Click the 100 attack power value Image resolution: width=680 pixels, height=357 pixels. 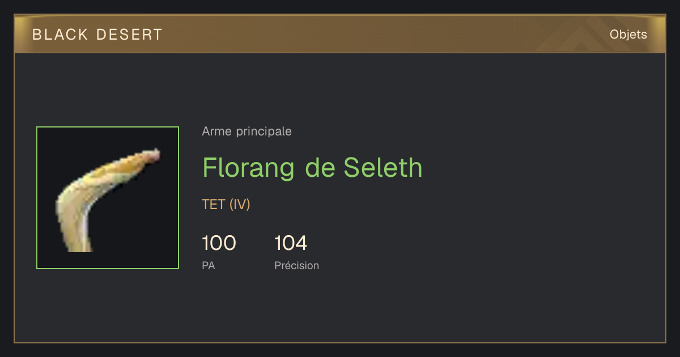(219, 243)
